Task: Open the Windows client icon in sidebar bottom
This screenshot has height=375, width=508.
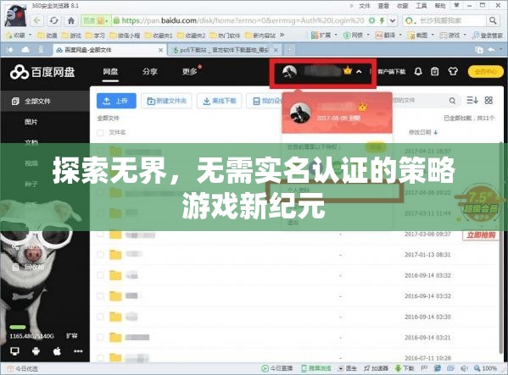Action: pyautogui.click(x=14, y=351)
